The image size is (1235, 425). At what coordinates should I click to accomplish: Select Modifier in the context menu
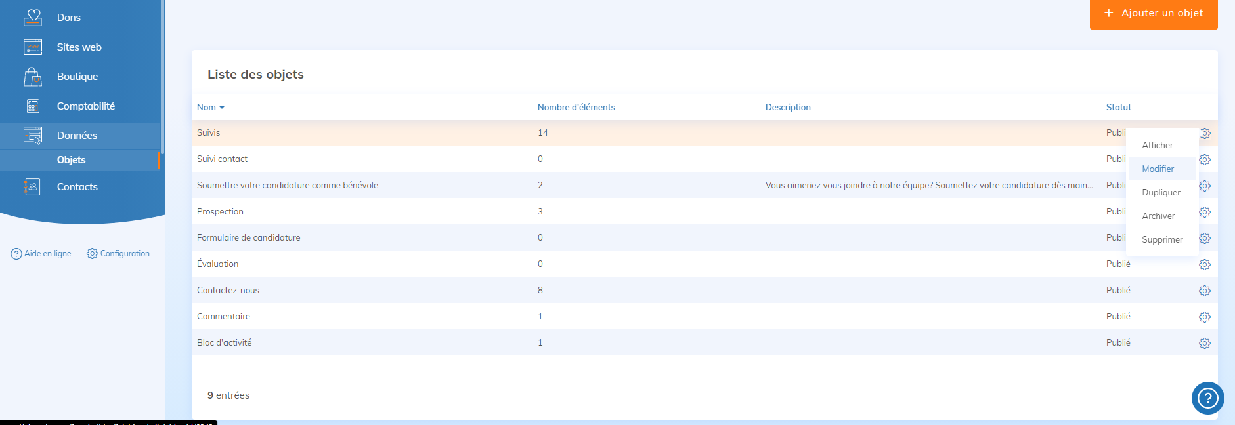1158,169
